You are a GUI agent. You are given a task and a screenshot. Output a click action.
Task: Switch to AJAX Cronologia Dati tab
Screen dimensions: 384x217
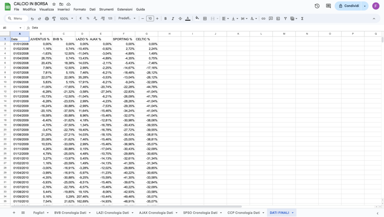pos(156,213)
